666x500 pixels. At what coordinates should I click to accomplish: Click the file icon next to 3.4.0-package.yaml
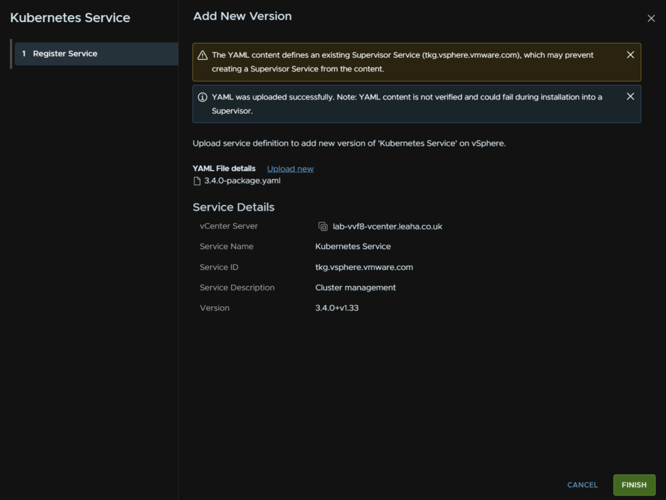click(197, 181)
